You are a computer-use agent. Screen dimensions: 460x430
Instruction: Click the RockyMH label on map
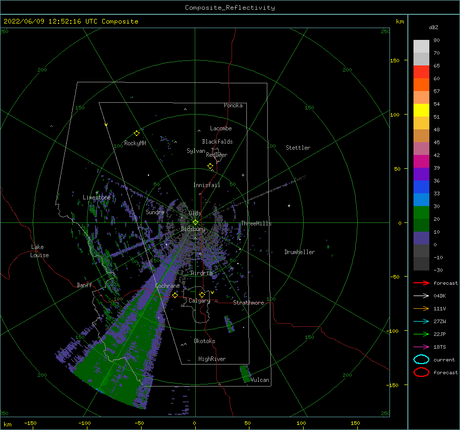click(135, 143)
